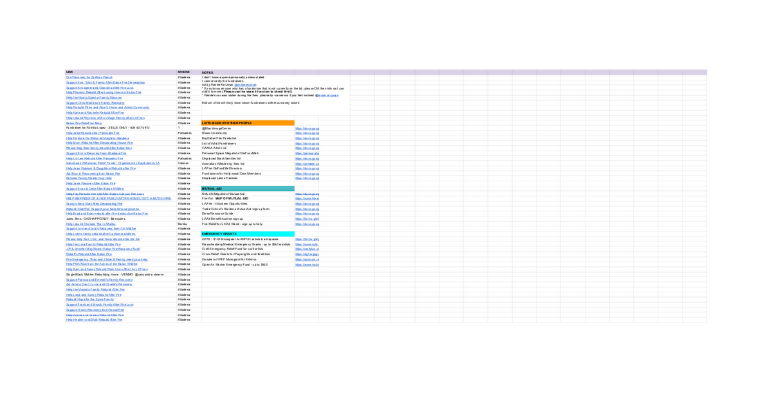Viewport: 772px width, 405px height.
Task: Click the cyan EMERGENCY GRANTS section header
Action: coord(248,234)
